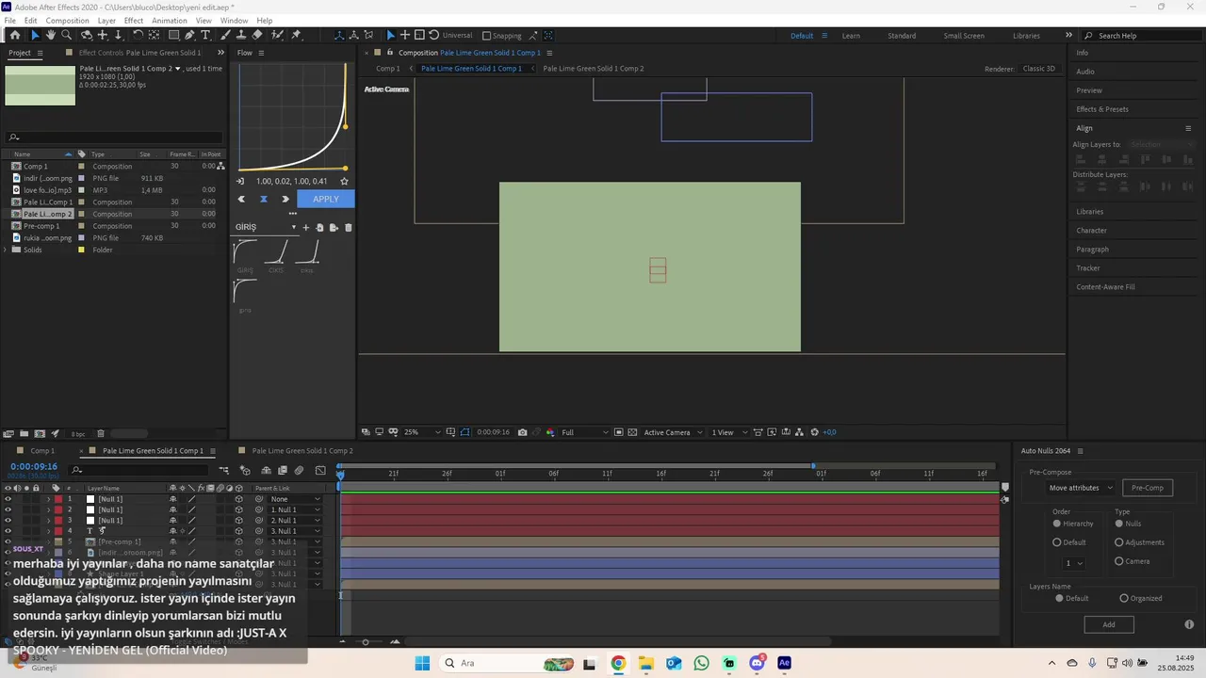Switch to the Comp 1 timeline tab
The height and width of the screenshot is (678, 1206).
[42, 451]
